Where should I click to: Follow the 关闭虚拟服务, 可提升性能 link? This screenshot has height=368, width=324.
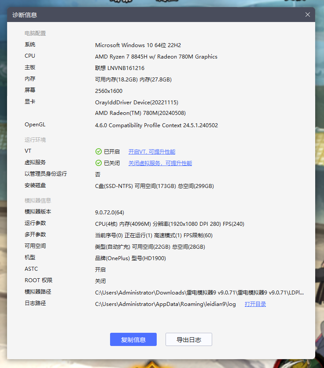click(160, 163)
